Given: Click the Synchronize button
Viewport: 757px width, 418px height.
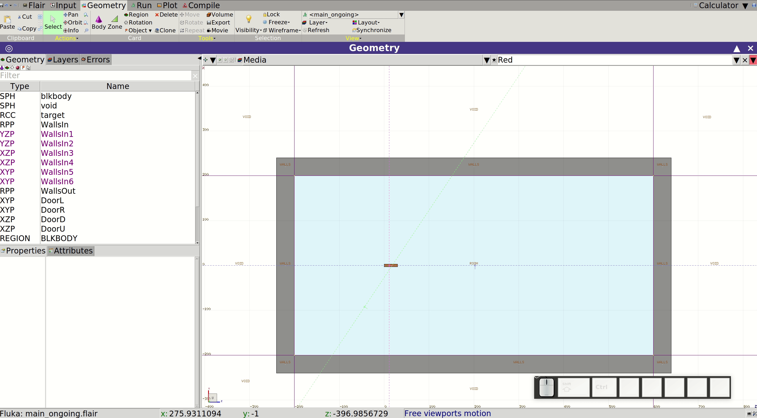Looking at the screenshot, I should tap(372, 30).
